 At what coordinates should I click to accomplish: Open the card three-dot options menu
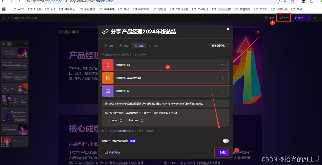coord(61,32)
